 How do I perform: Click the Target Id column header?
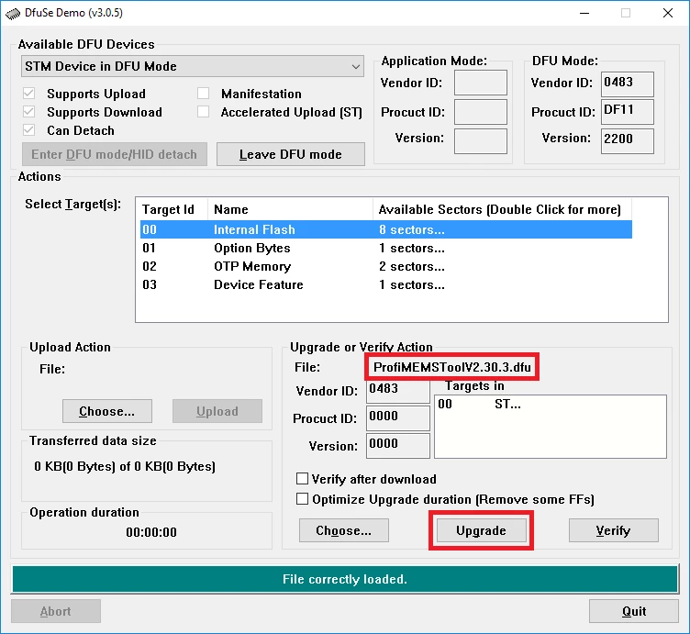point(173,209)
